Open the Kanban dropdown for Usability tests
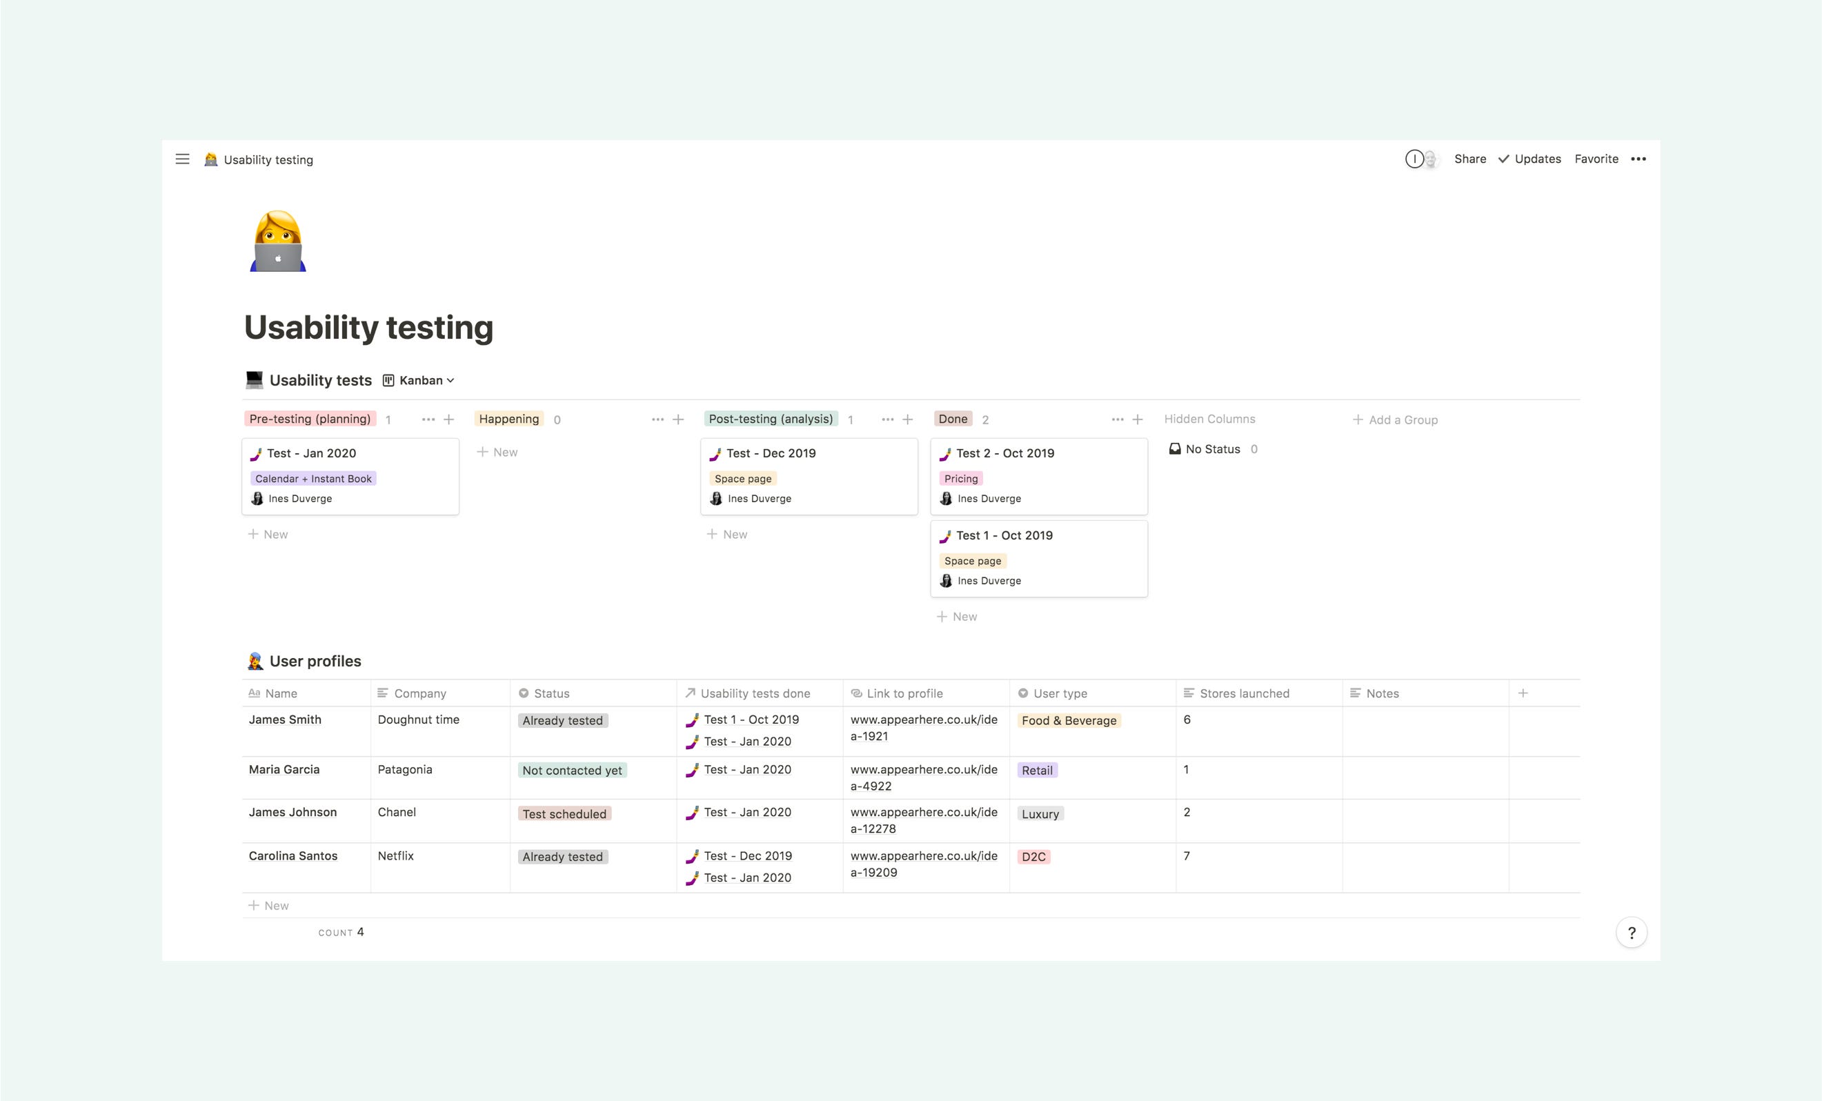 [423, 379]
